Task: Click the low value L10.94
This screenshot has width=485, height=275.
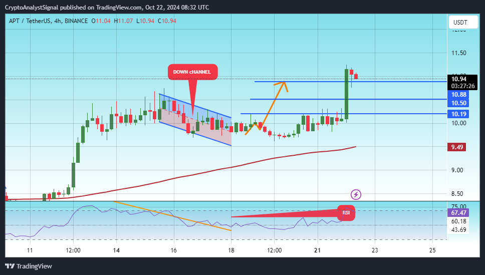Action: [x=145, y=21]
